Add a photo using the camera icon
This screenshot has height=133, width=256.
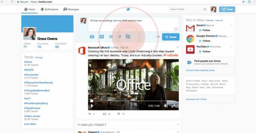click(x=92, y=37)
